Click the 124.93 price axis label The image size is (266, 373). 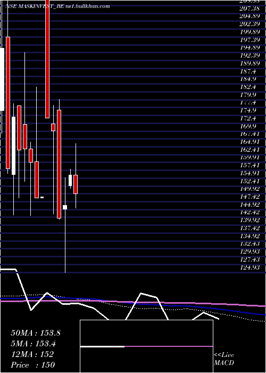click(x=251, y=267)
